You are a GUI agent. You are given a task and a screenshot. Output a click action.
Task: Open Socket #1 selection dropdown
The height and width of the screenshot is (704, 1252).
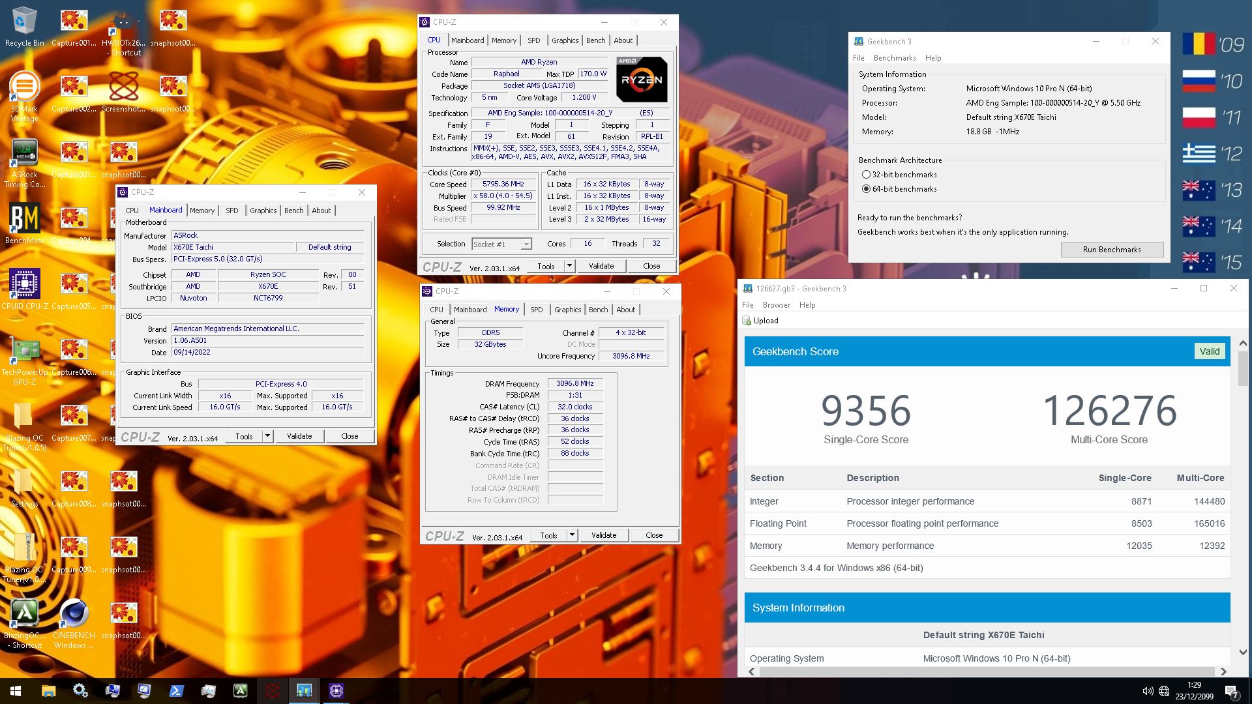point(501,244)
